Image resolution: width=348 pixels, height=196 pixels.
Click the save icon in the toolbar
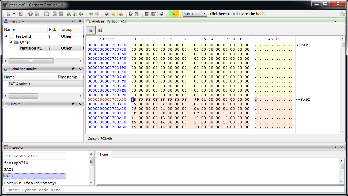[8, 14]
